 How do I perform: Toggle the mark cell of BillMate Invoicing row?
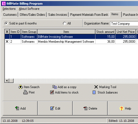click(x=7, y=37)
